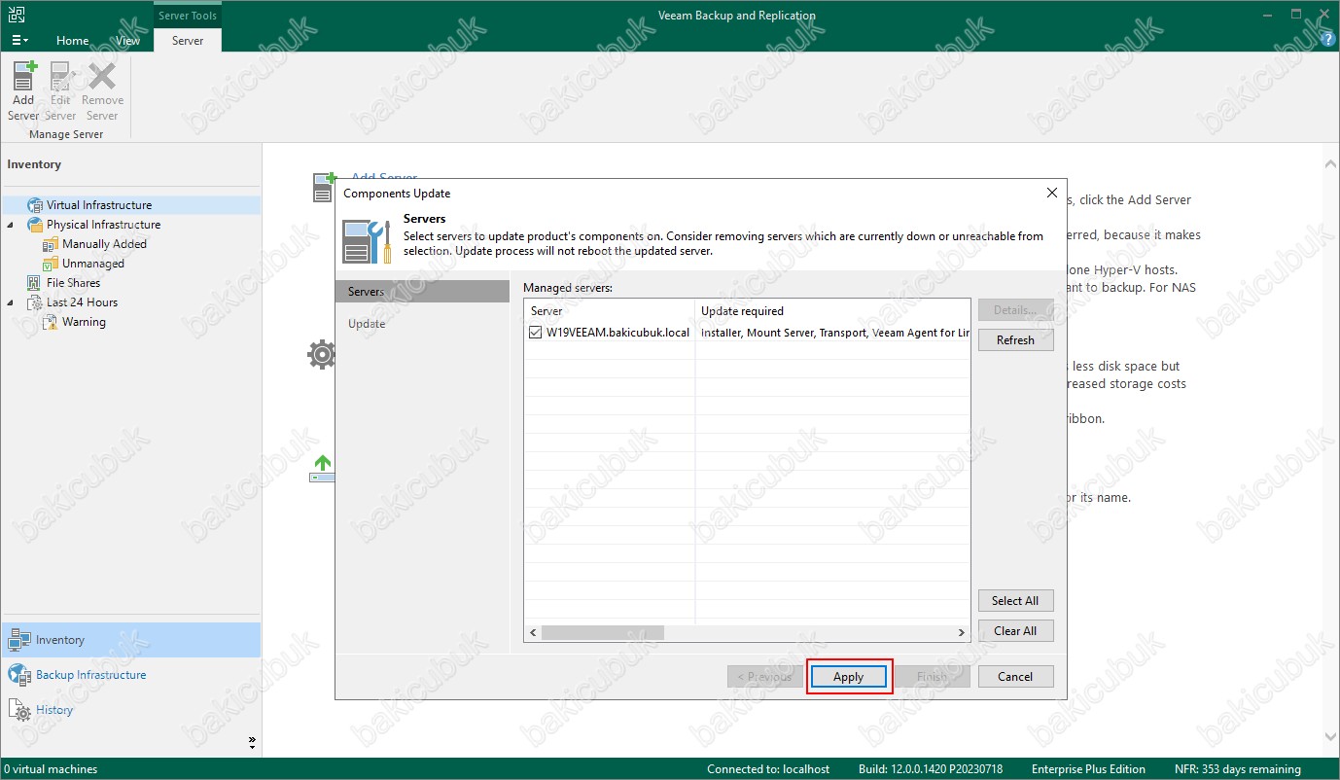Click the help question mark icon
Image resolution: width=1340 pixels, height=780 pixels.
[1326, 41]
